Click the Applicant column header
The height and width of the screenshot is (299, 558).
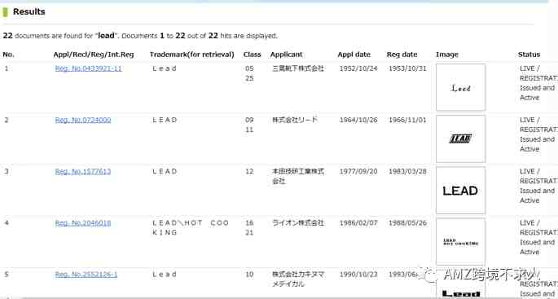click(x=287, y=55)
